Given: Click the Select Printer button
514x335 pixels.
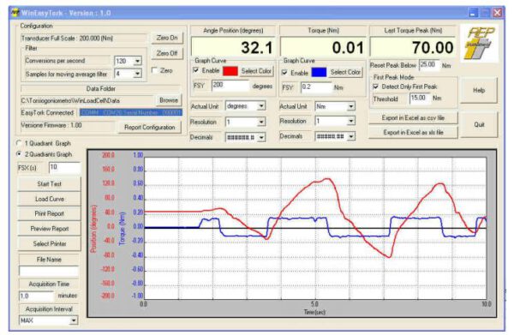Looking at the screenshot, I should pos(49,243).
